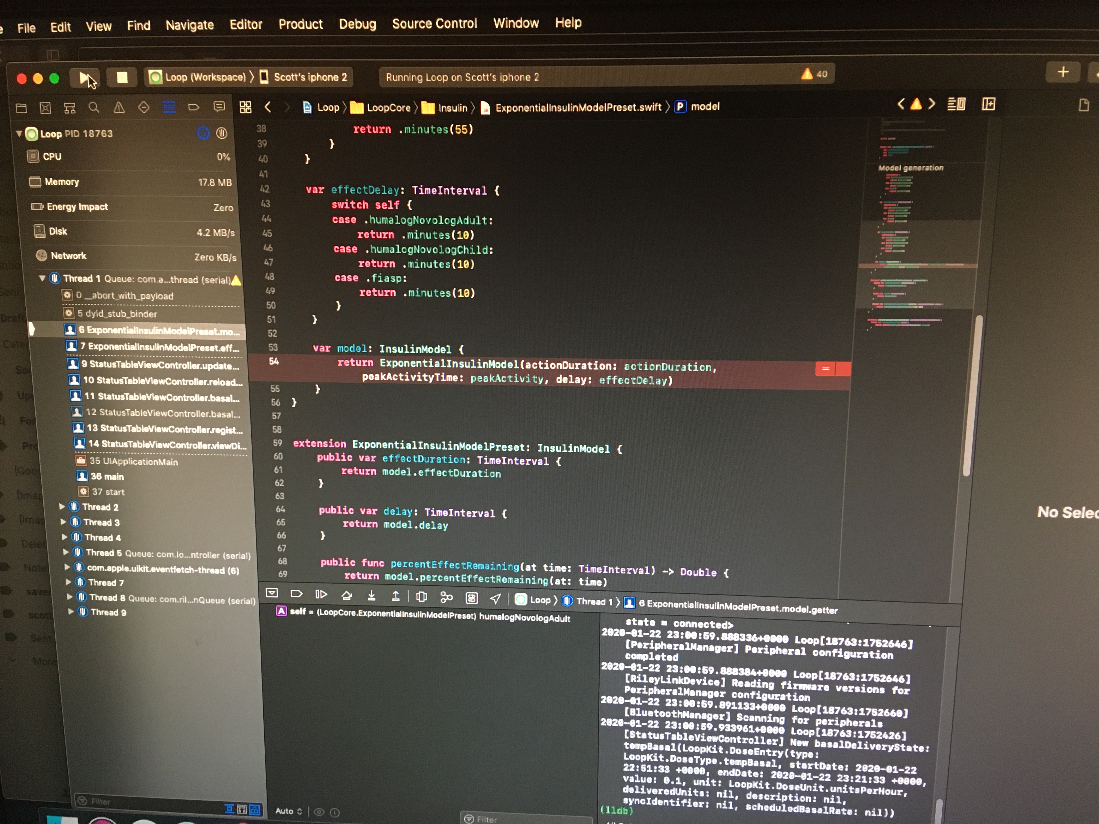Viewport: 1099px width, 824px height.
Task: Open the Report navigator icon
Action: pyautogui.click(x=219, y=107)
